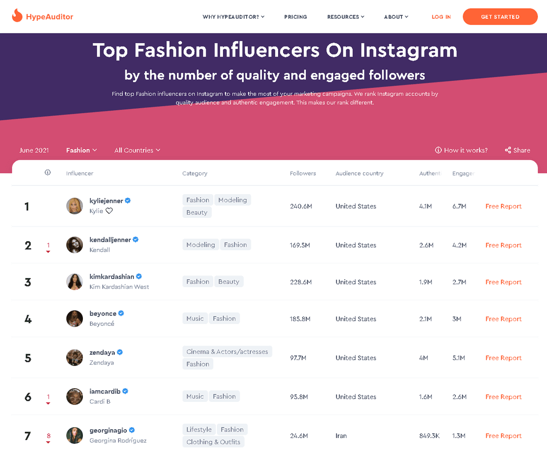This screenshot has height=455, width=547.
Task: Click the How it works info icon
Action: (x=438, y=150)
